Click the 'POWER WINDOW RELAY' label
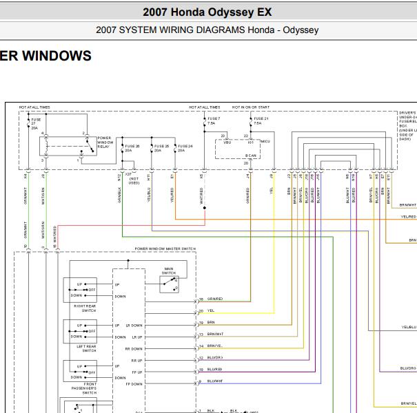417x413 pixels. [105, 142]
